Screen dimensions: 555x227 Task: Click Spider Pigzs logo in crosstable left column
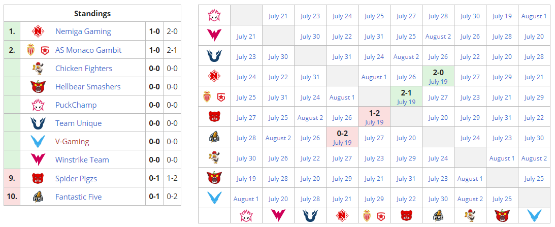(214, 117)
